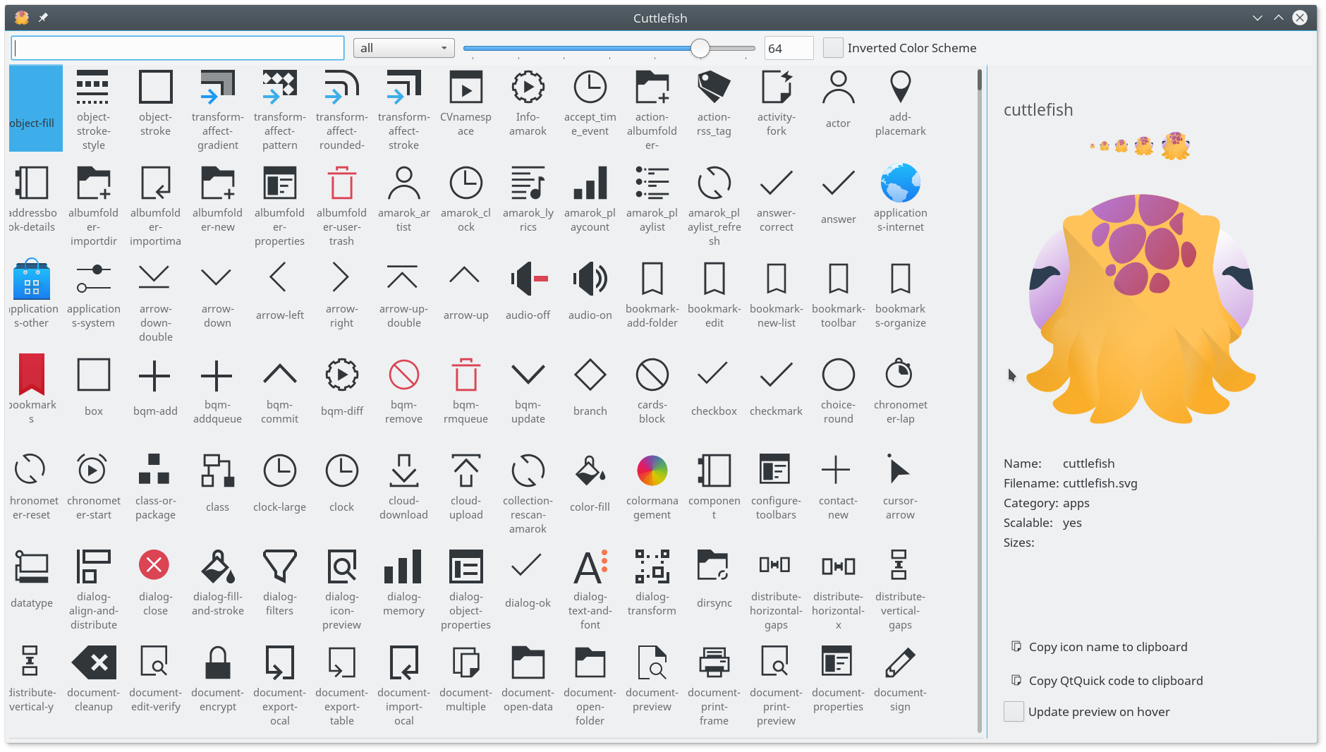The image size is (1326, 752).
Task: Click the pin icon in title bar
Action: (43, 18)
